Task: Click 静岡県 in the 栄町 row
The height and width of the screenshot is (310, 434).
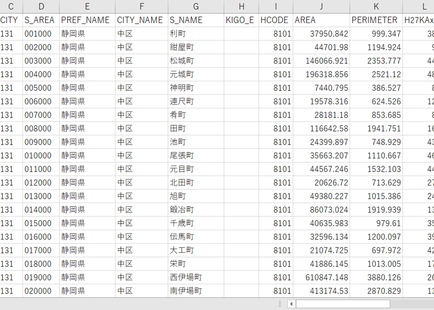Action: click(x=87, y=264)
